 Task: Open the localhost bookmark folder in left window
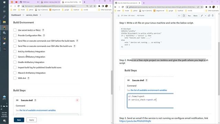(x=75, y=10)
